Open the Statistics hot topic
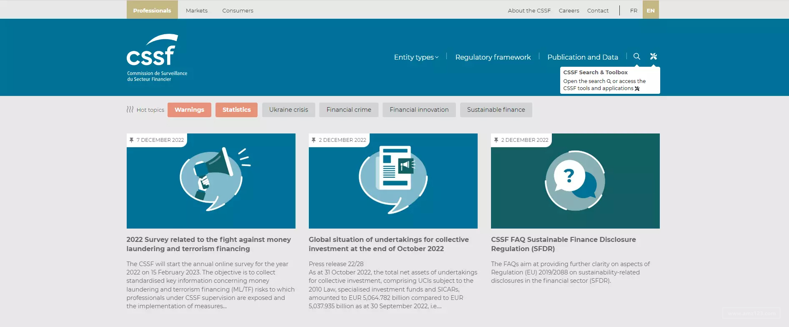789x327 pixels. tap(236, 110)
